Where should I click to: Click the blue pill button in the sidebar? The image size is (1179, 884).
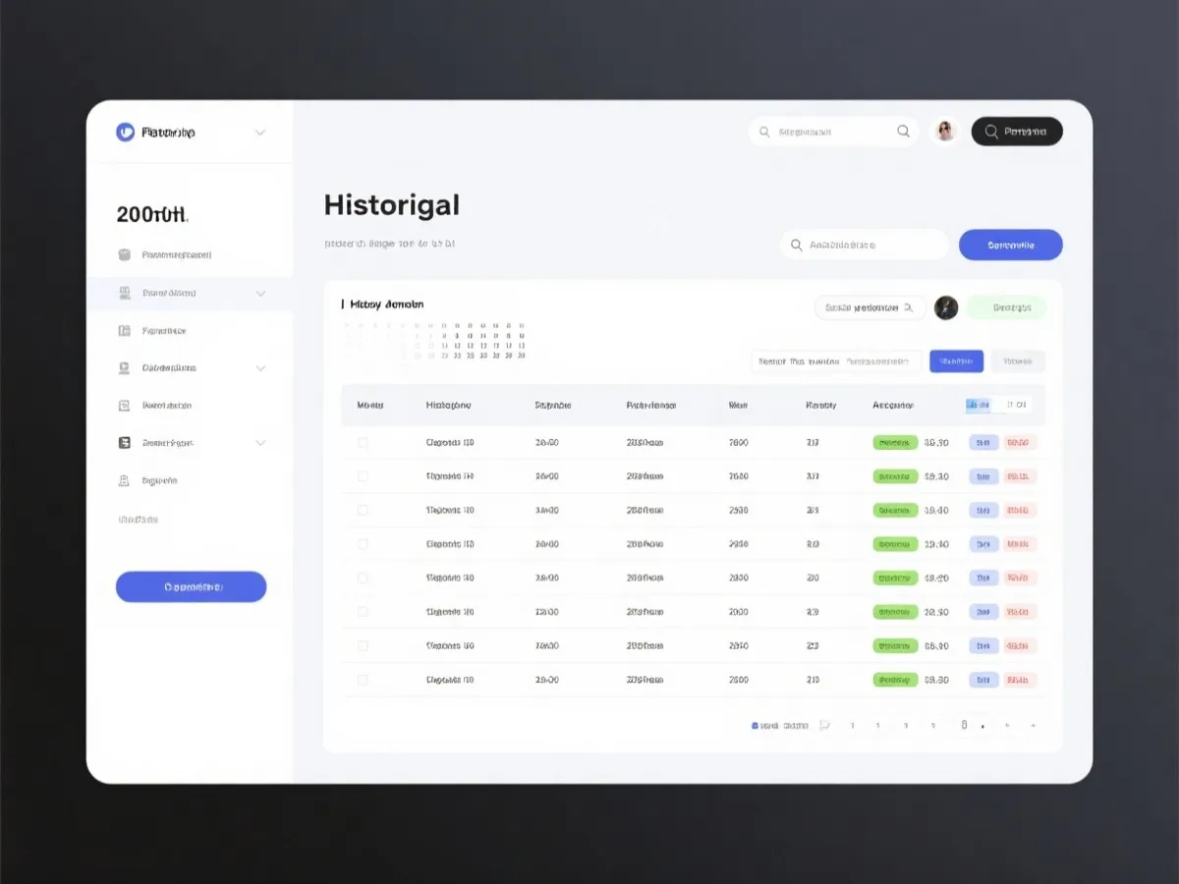(191, 587)
